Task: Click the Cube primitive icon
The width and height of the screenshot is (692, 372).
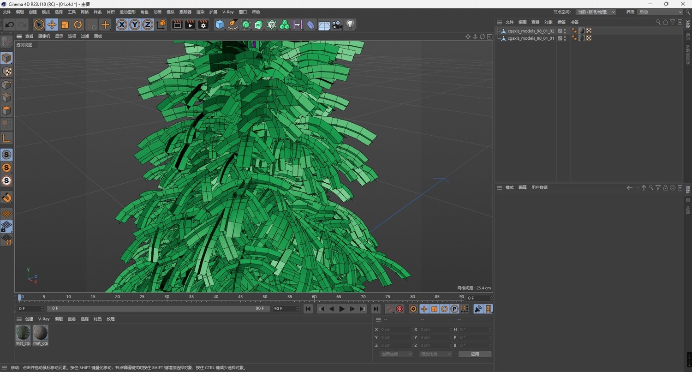Action: click(220, 25)
